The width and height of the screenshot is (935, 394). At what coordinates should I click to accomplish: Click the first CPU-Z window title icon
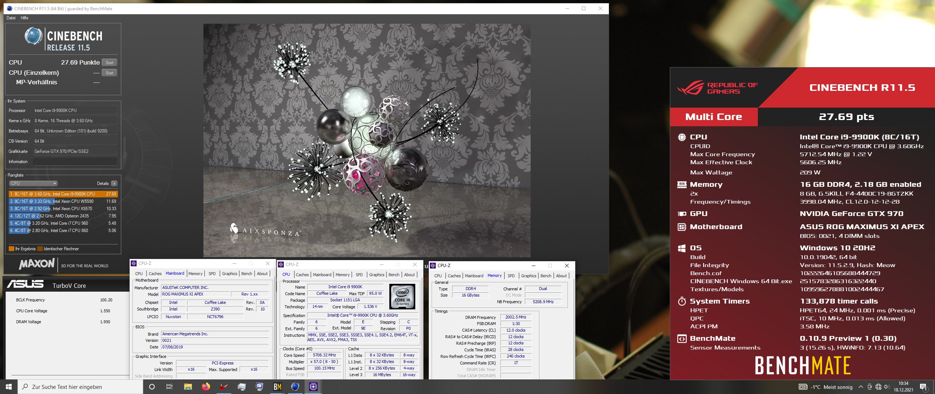click(134, 263)
